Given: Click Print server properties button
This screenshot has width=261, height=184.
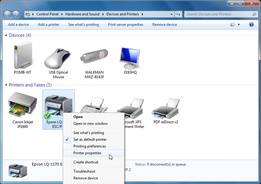Looking at the screenshot, I should coord(126,25).
